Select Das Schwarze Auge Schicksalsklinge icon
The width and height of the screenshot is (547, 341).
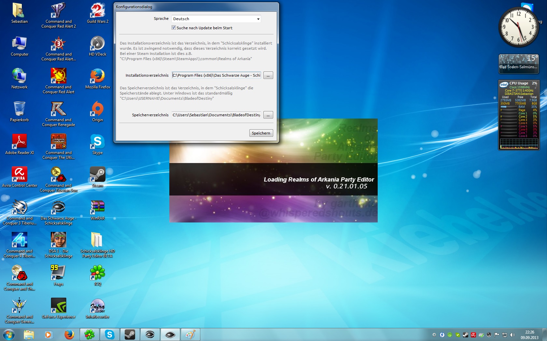click(59, 213)
